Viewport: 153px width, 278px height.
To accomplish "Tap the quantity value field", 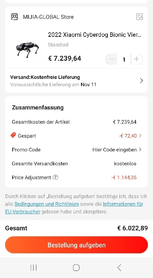I will 124,59.
